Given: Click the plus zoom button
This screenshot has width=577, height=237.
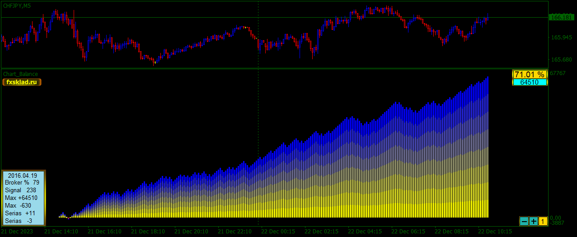Looking at the screenshot, I should point(534,221).
